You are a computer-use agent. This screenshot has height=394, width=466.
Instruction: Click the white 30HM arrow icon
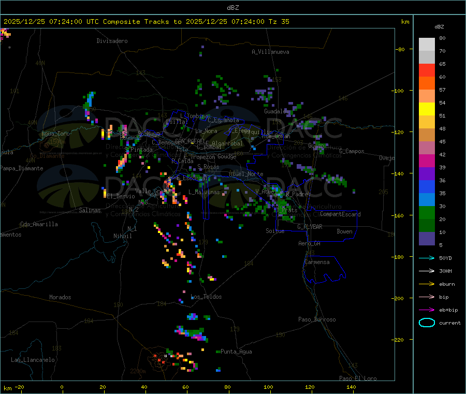(x=426, y=271)
